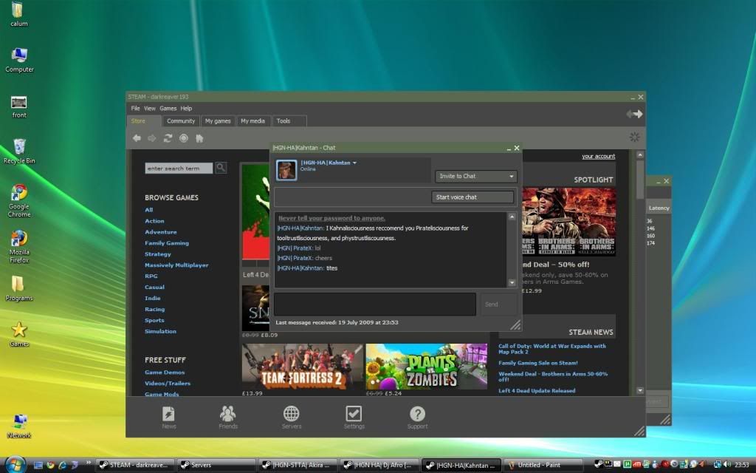The width and height of the screenshot is (756, 473).
Task: Browse Simulation games link
Action: coord(160,332)
